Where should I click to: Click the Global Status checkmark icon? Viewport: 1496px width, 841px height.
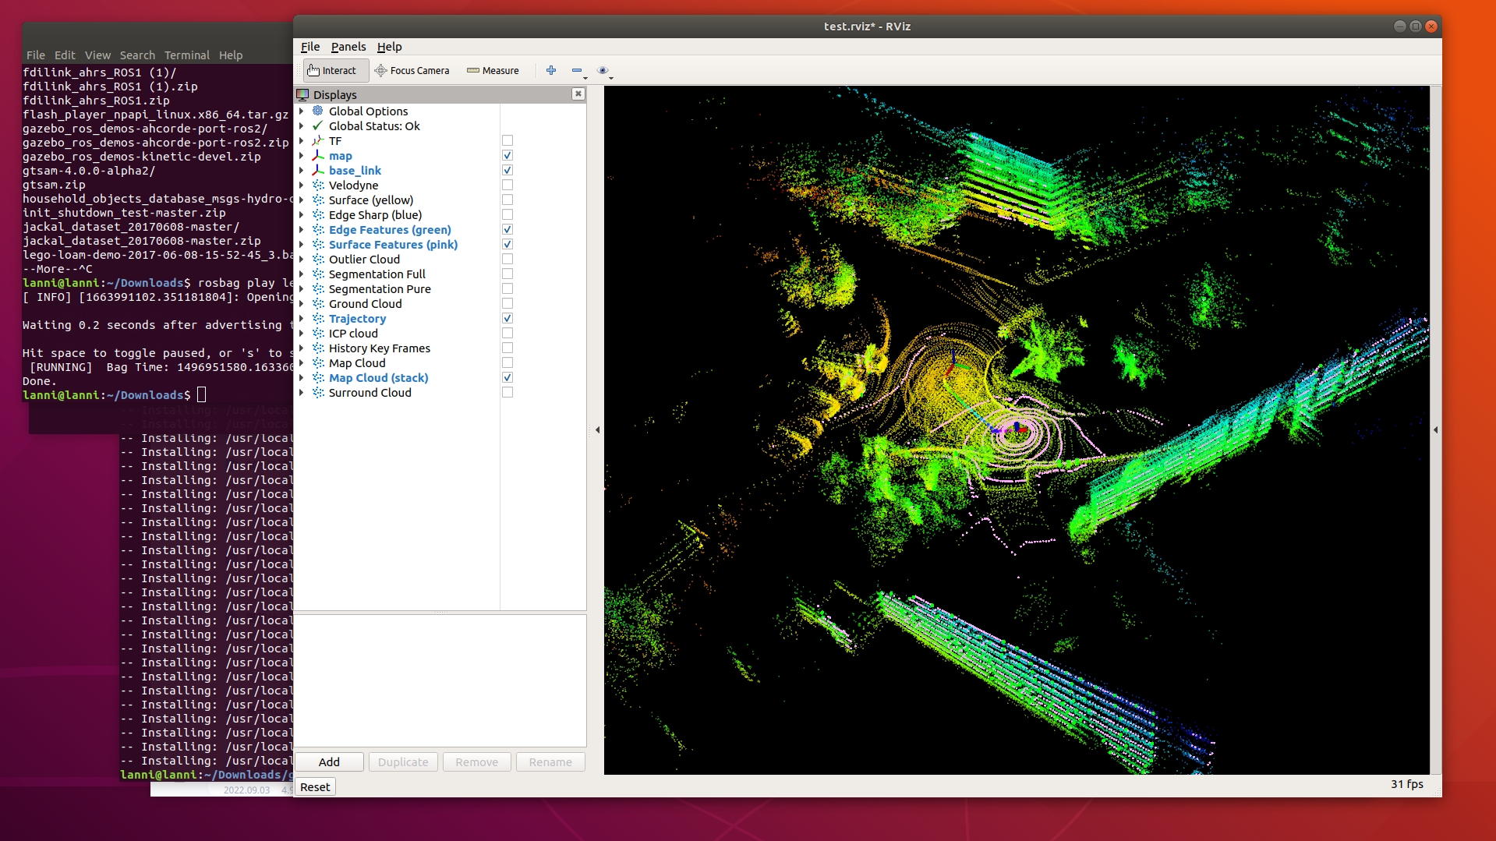coord(318,125)
